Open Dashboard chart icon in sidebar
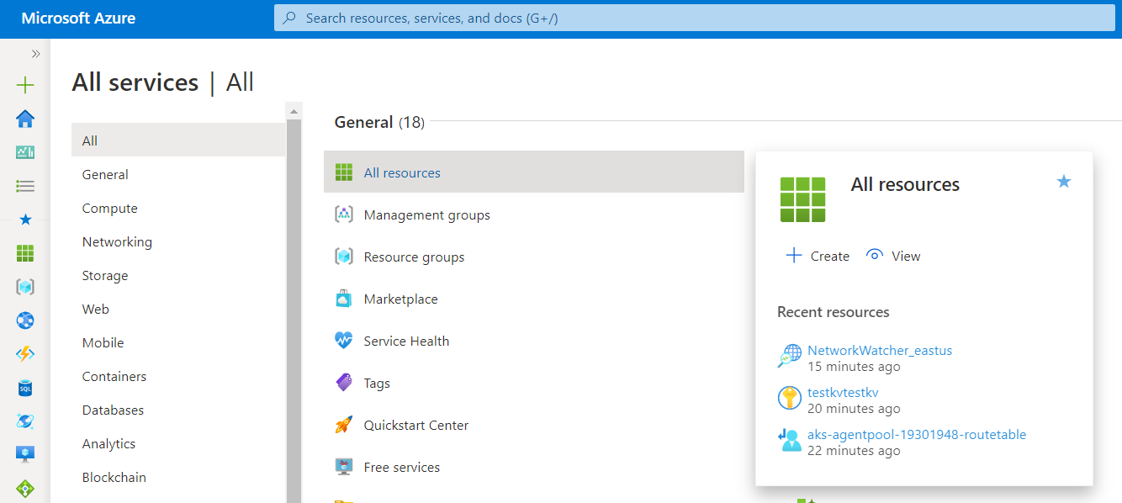The width and height of the screenshot is (1122, 503). point(25,152)
